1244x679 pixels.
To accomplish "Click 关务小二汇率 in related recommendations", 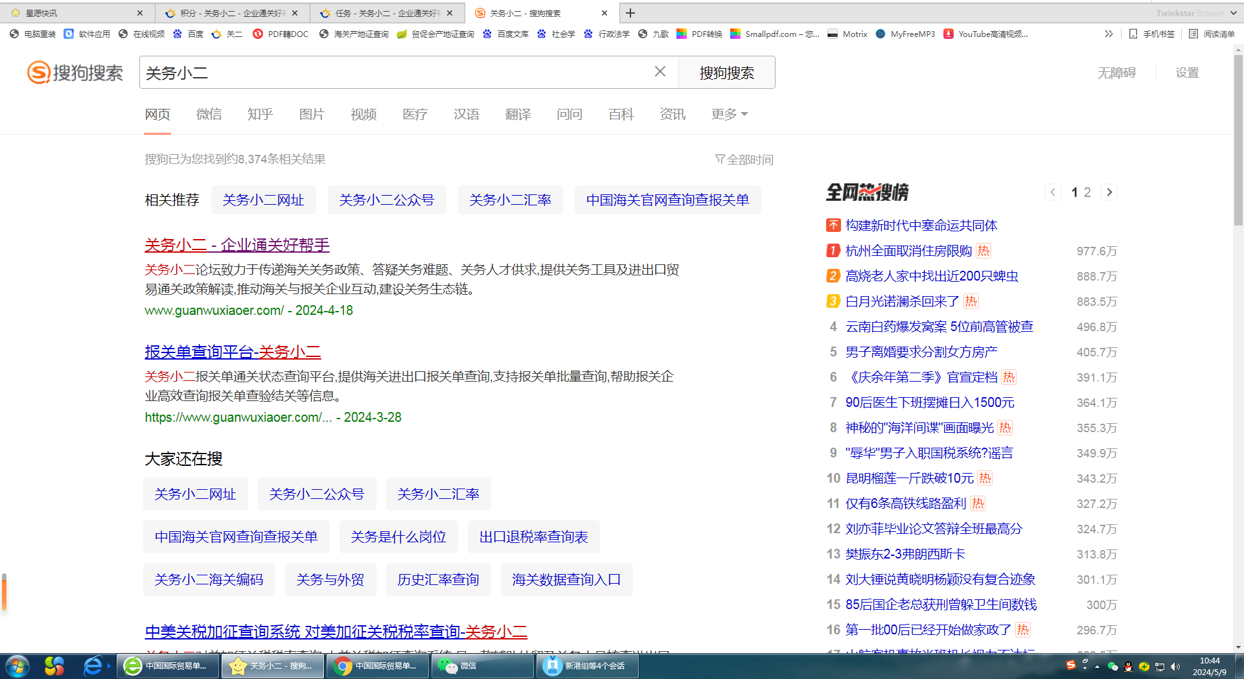I will pyautogui.click(x=511, y=200).
